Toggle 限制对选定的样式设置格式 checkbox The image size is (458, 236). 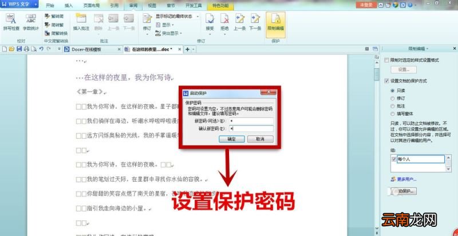tap(387, 60)
